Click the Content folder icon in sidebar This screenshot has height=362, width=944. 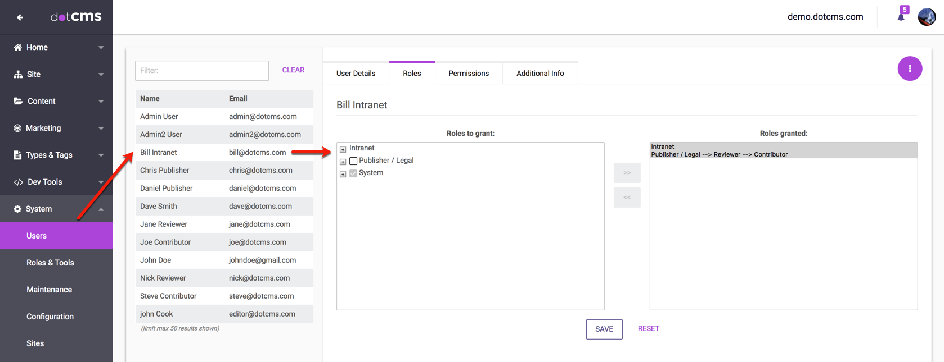click(x=17, y=101)
